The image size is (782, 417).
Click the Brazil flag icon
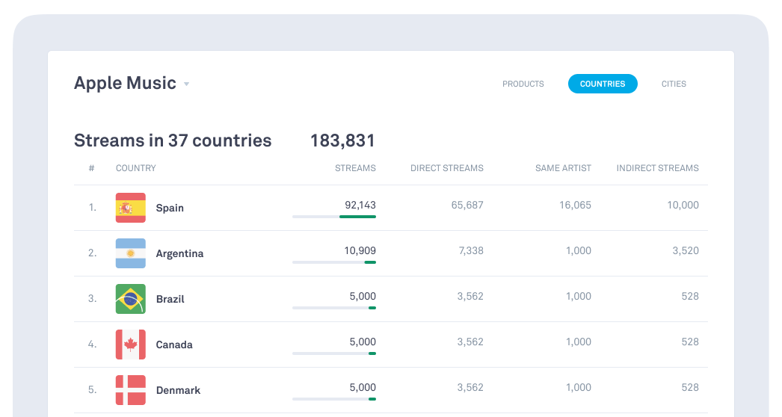131,299
